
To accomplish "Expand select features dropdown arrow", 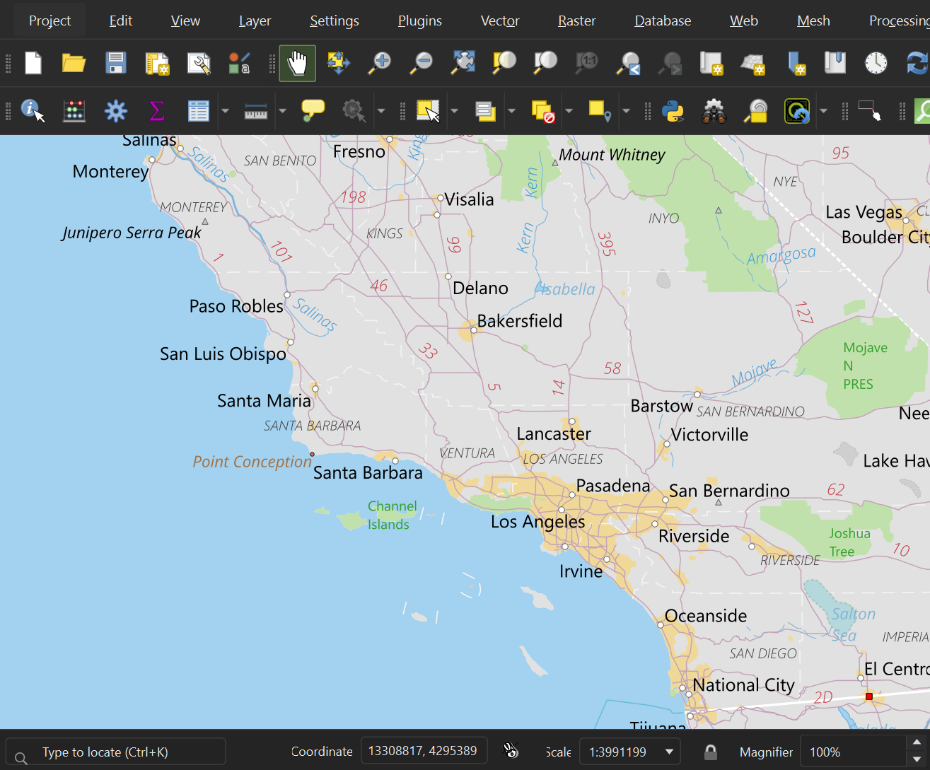I will click(454, 111).
